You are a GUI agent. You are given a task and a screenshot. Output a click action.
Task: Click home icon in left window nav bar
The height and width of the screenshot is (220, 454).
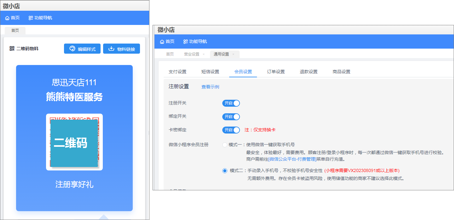tap(7, 18)
